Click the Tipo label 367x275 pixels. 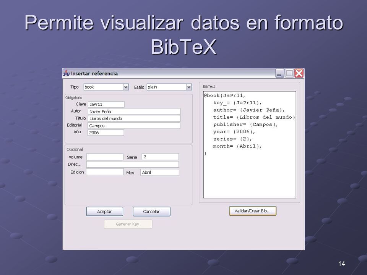(x=75, y=87)
